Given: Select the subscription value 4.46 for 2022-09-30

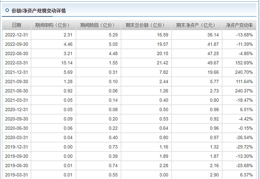Looking at the screenshot, I should click(x=68, y=44).
